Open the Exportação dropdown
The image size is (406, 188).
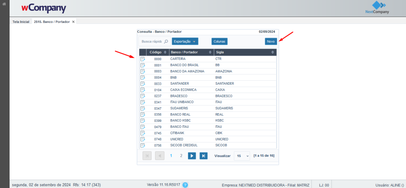point(185,42)
